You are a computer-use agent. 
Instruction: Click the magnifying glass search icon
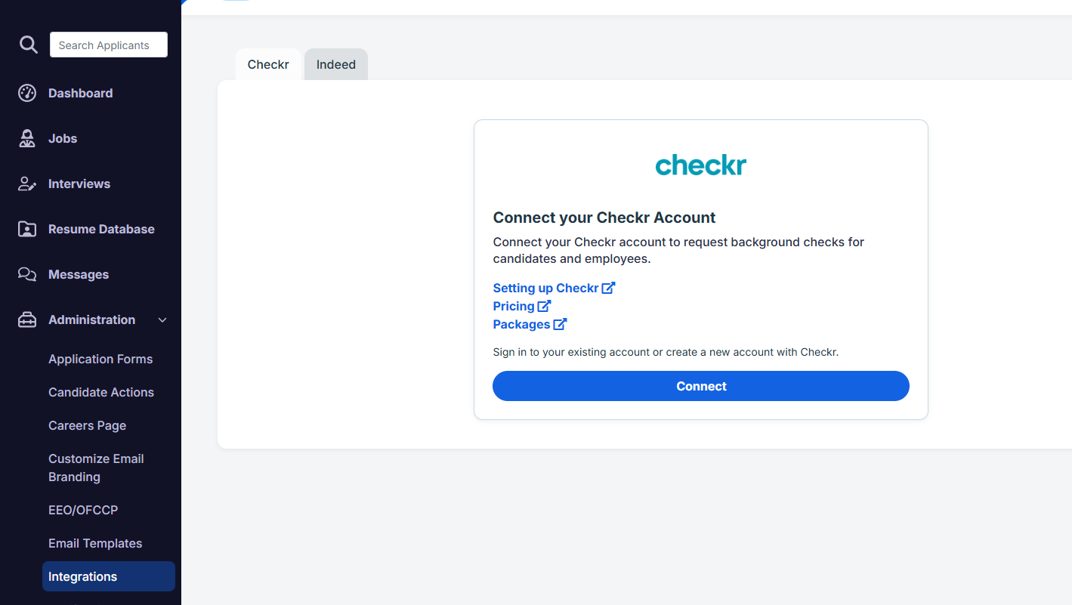coord(28,45)
